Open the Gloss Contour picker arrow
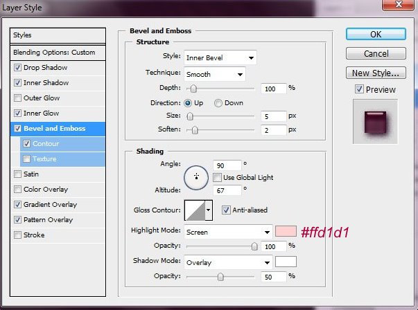The height and width of the screenshot is (310, 418). point(208,210)
